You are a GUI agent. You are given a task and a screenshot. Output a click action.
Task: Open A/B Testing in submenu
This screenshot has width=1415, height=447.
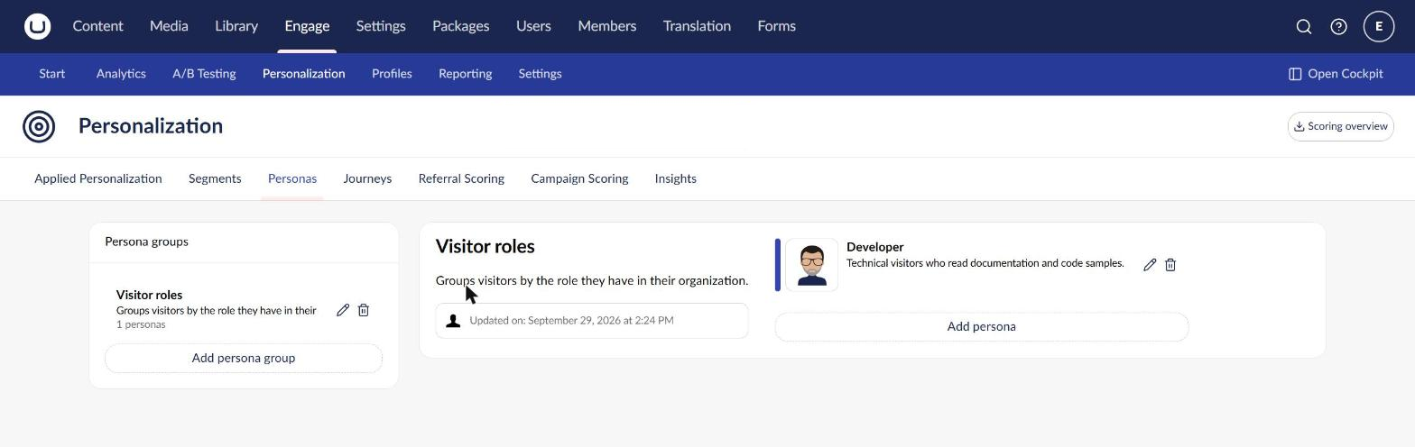(204, 74)
